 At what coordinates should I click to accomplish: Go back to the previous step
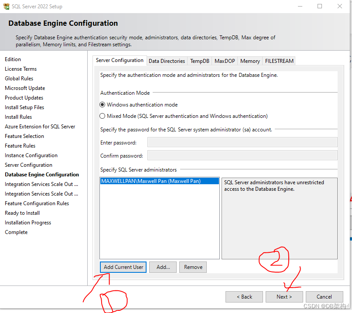point(244,296)
